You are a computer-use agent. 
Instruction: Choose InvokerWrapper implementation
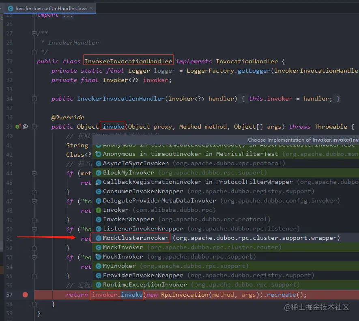226,220
